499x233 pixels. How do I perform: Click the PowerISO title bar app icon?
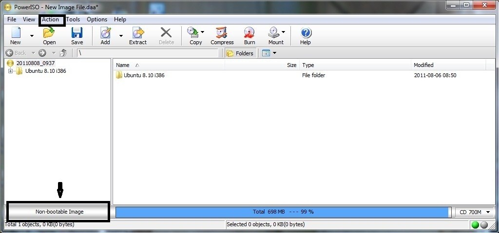pyautogui.click(x=8, y=7)
